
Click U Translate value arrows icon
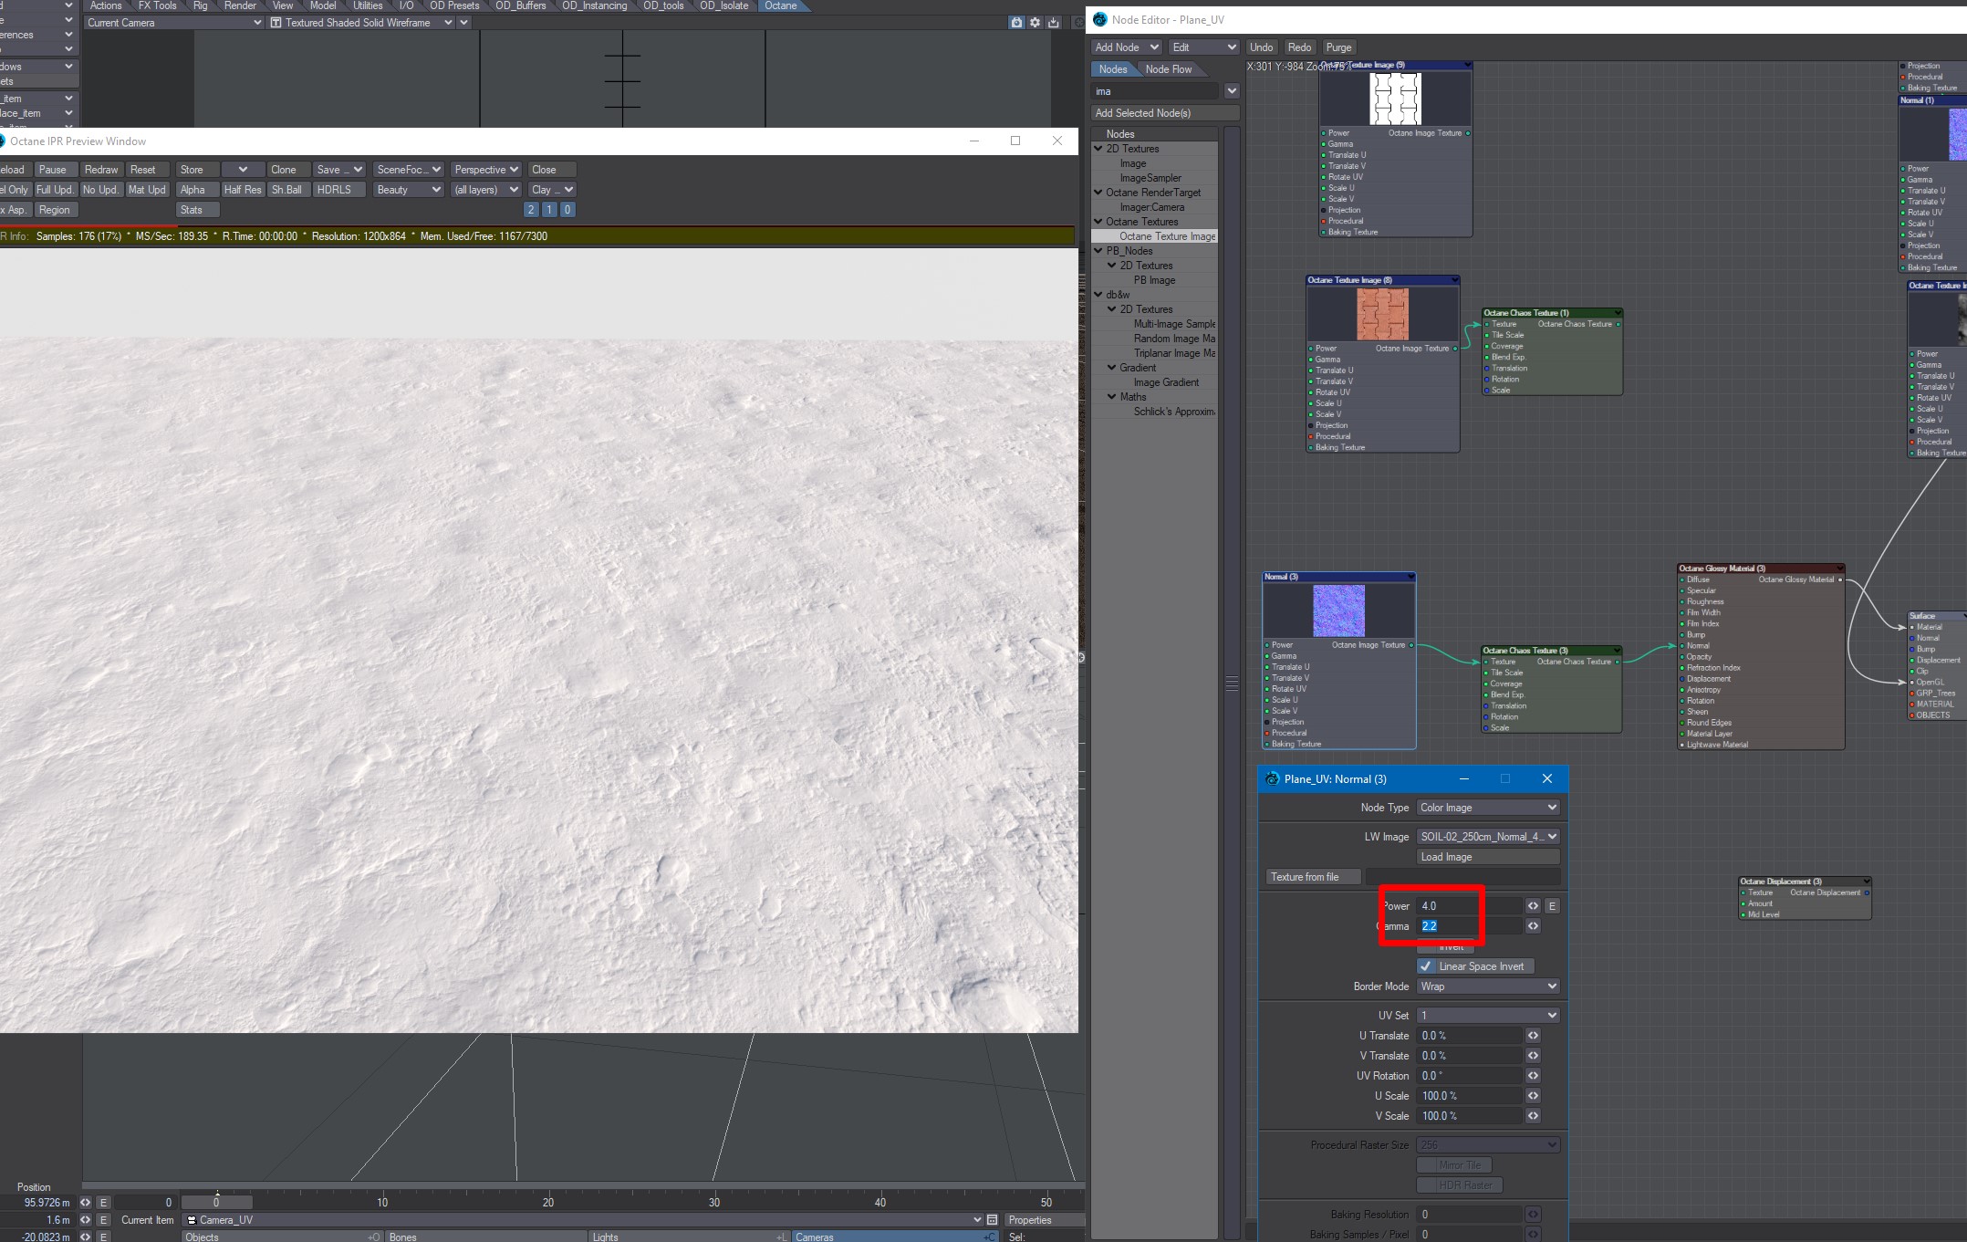(1533, 1036)
